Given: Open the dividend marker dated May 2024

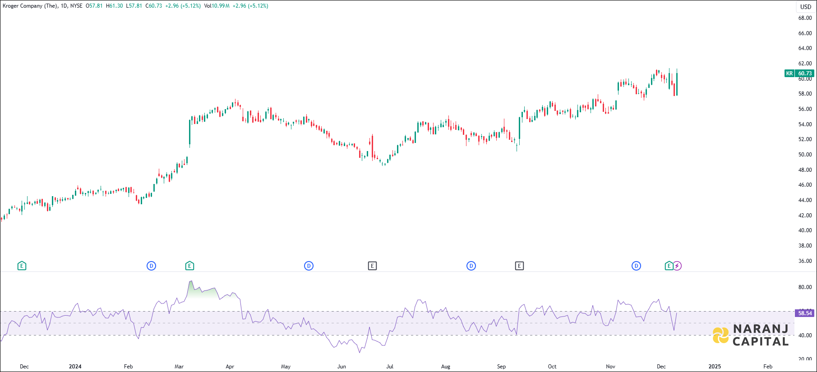Looking at the screenshot, I should [309, 266].
